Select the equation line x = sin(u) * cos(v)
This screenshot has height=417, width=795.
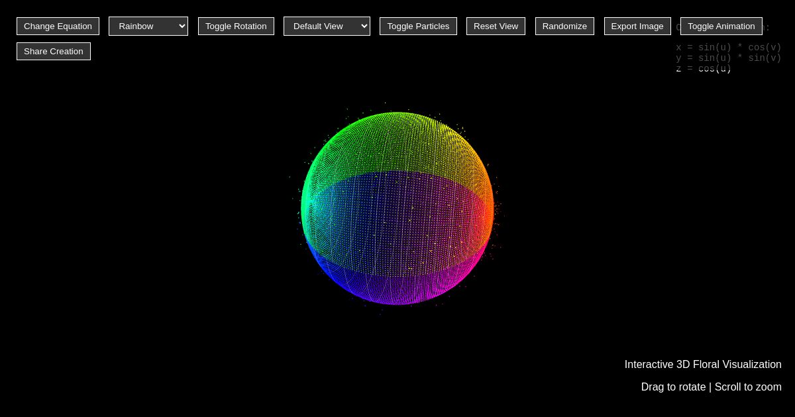click(729, 48)
